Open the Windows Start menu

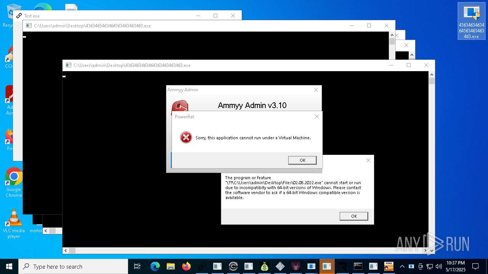click(9, 266)
